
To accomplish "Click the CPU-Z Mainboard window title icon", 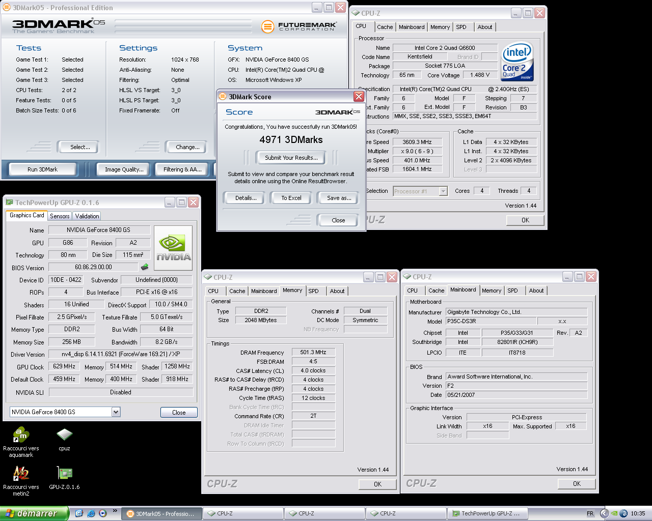I will point(407,277).
